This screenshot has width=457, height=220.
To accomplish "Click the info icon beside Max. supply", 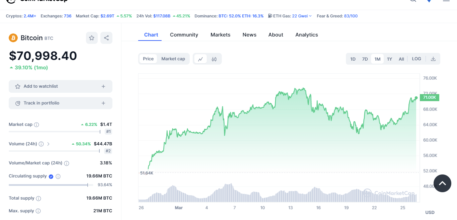I will pos(38,211).
